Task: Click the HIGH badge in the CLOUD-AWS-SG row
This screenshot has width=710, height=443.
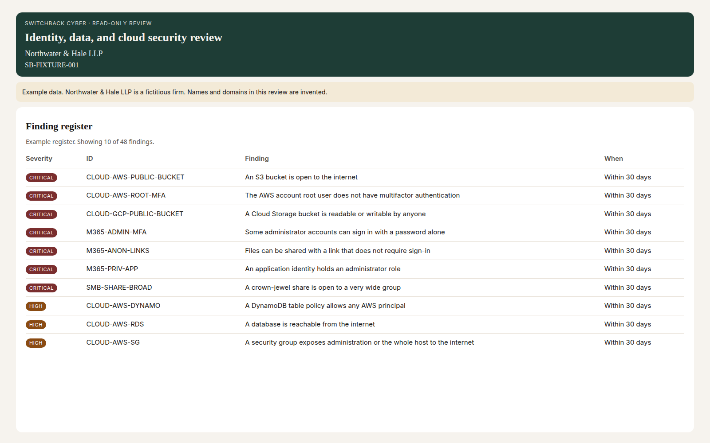Action: (x=36, y=343)
